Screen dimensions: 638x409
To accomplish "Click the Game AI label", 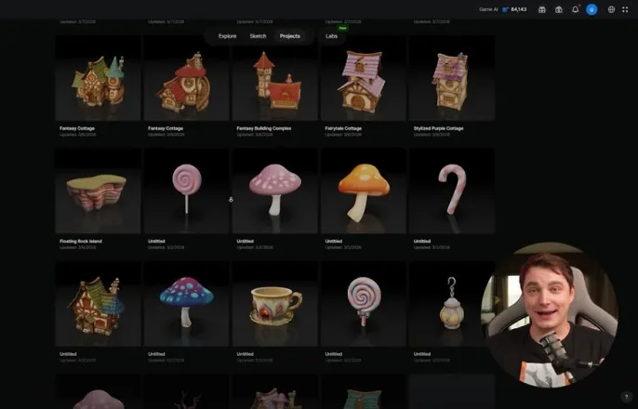I will (x=488, y=9).
